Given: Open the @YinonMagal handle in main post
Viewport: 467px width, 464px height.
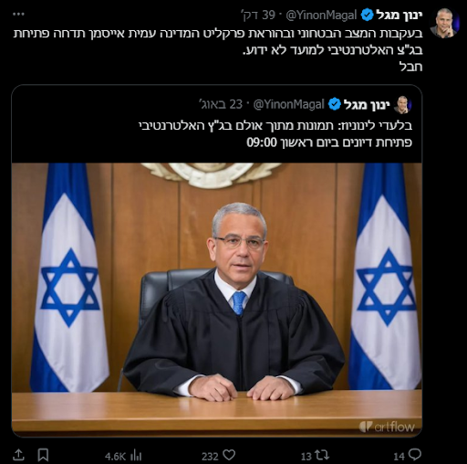Looking at the screenshot, I should click(321, 15).
